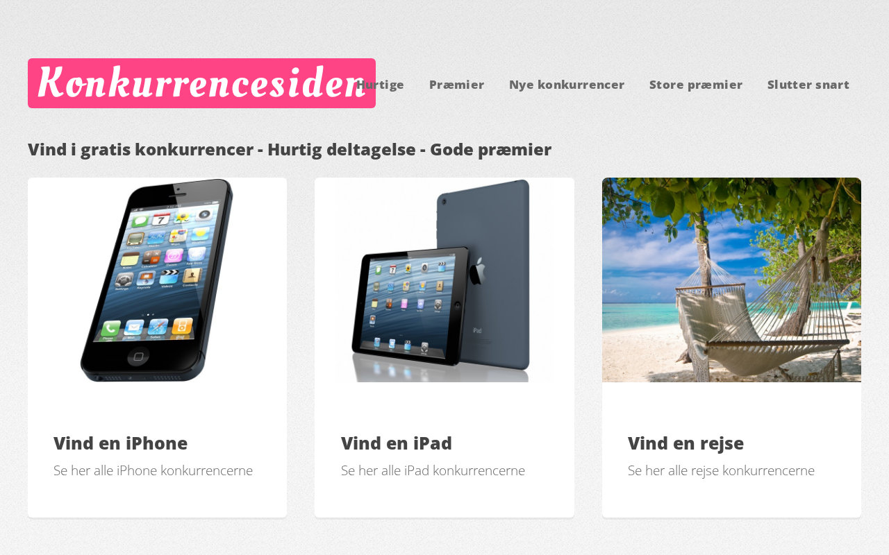Click the iPhone home button in photo
The height and width of the screenshot is (555, 889).
(x=138, y=357)
